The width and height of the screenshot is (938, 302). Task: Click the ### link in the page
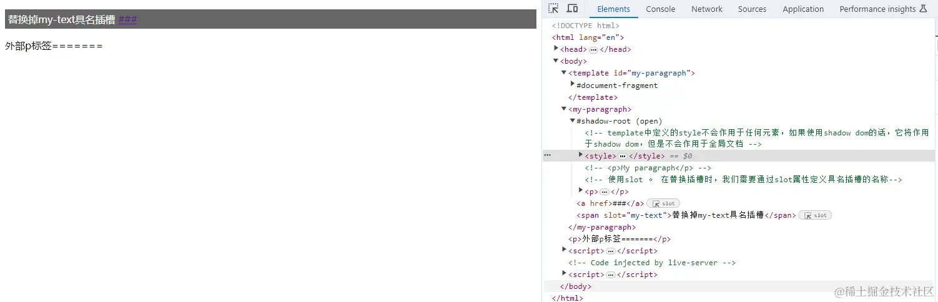tap(127, 19)
